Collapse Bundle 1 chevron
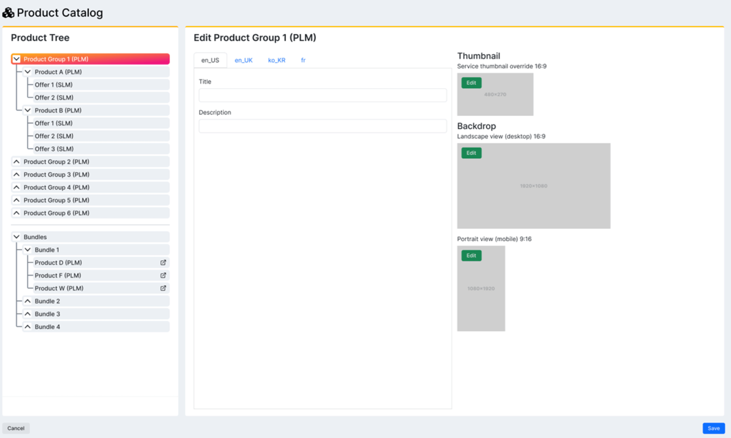 28,250
